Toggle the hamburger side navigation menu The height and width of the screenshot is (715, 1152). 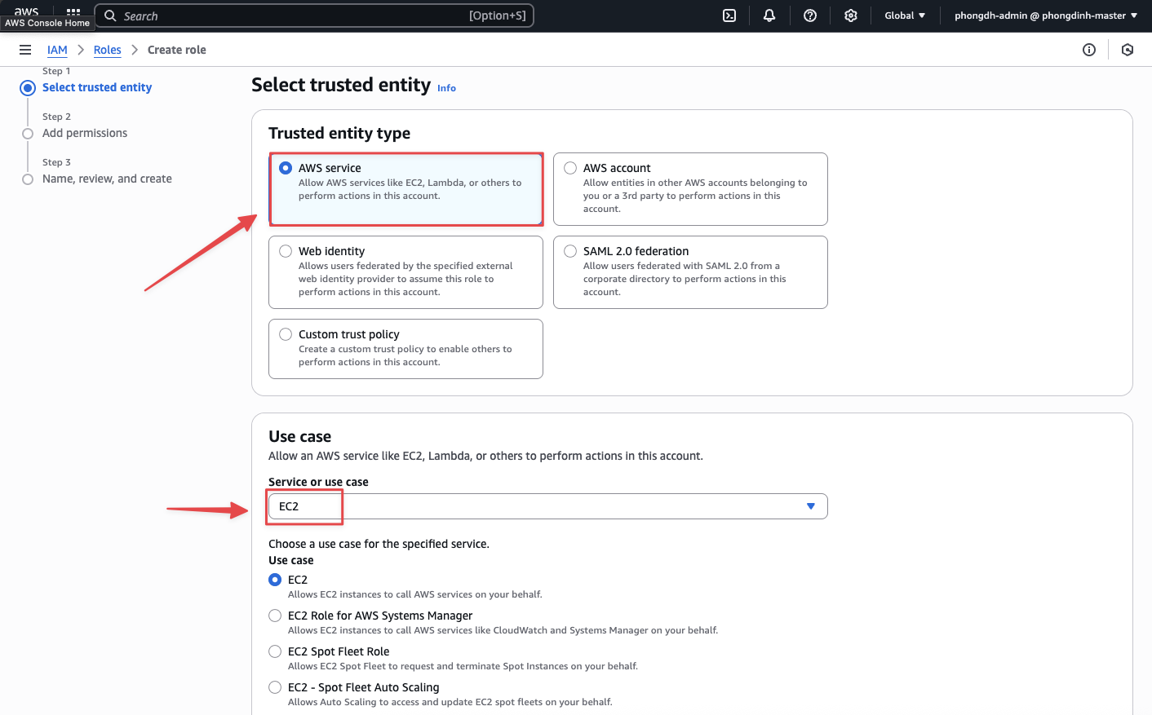pos(25,50)
